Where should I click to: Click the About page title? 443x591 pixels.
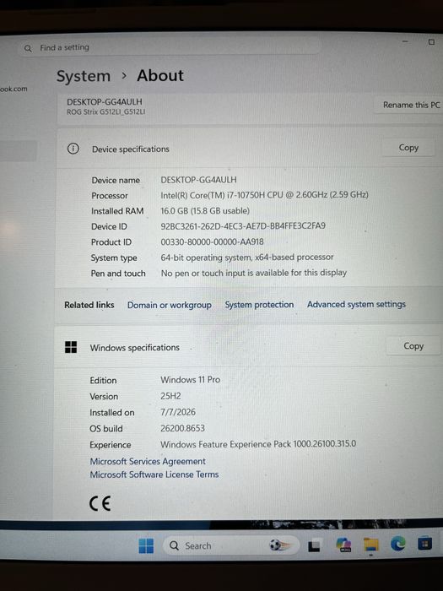(x=160, y=76)
